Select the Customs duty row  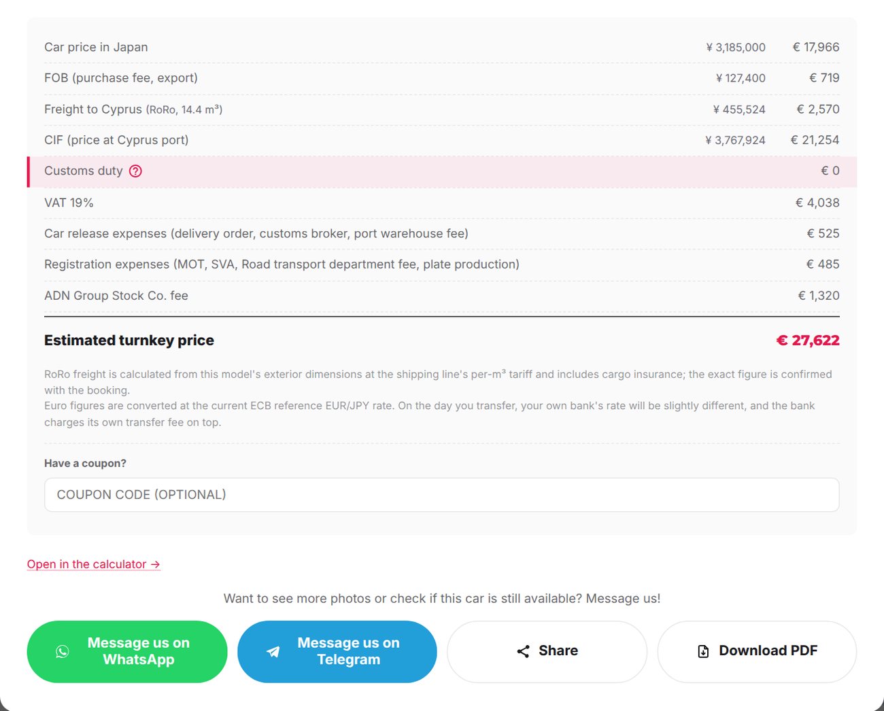[x=442, y=171]
